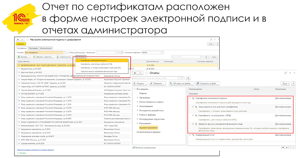
Task: Expand the Легенда section
Action: click(22, 153)
